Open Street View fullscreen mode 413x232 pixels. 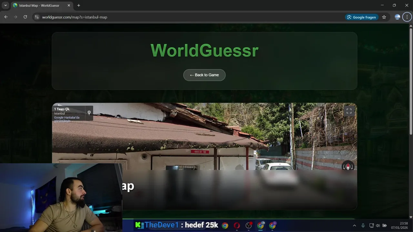click(x=349, y=111)
